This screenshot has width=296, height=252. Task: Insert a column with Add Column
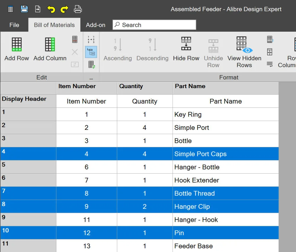click(50, 49)
